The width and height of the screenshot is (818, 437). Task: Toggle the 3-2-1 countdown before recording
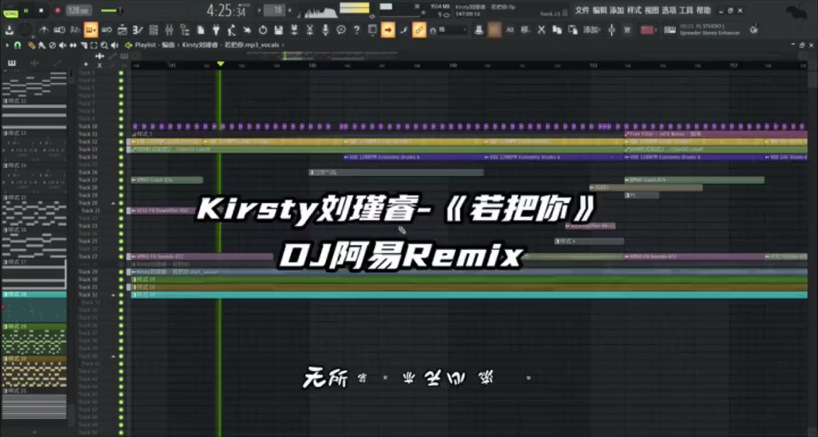pyautogui.click(x=75, y=30)
